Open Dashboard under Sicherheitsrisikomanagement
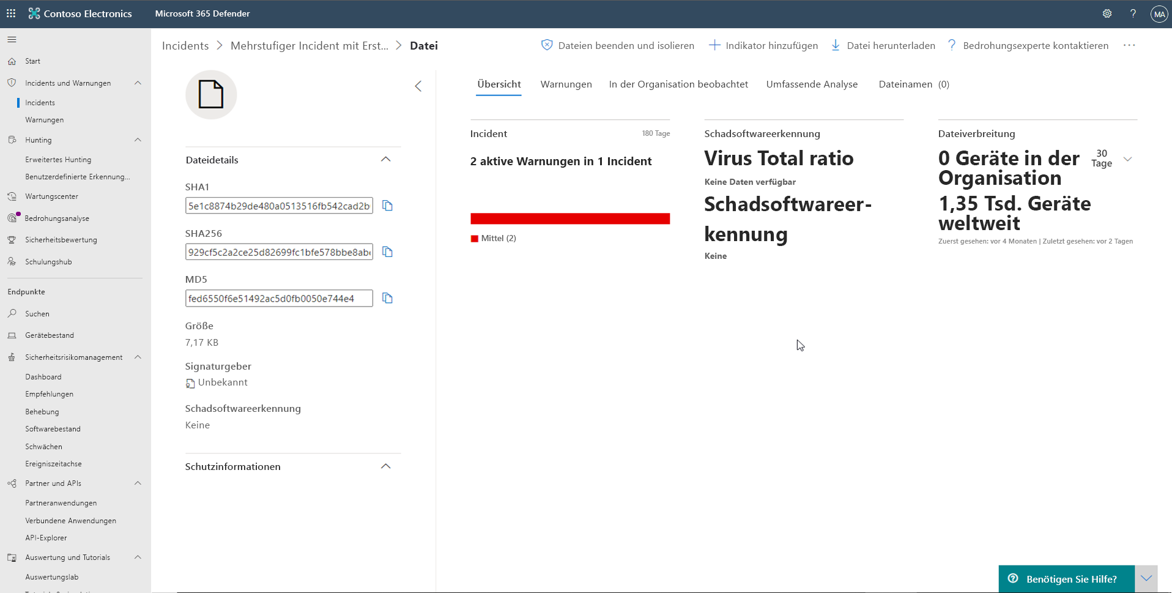Image resolution: width=1172 pixels, height=593 pixels. (43, 377)
